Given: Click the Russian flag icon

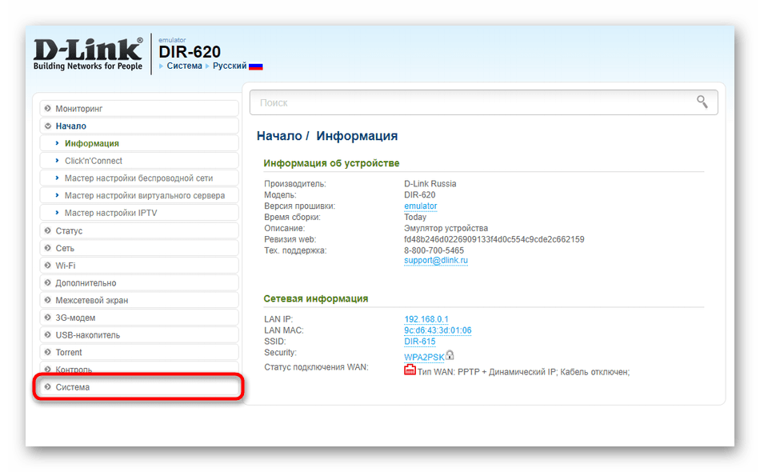Looking at the screenshot, I should pyautogui.click(x=255, y=66).
